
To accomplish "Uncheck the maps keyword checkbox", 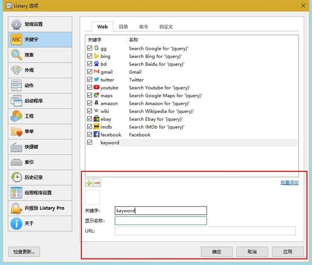I will click(90, 95).
